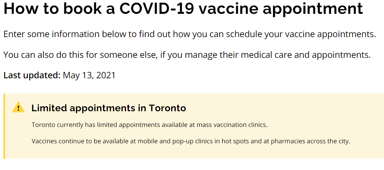Screen dimensions: 384x170
Task: Click the "Vaccines continue to be available" sentence
Action: (x=191, y=141)
